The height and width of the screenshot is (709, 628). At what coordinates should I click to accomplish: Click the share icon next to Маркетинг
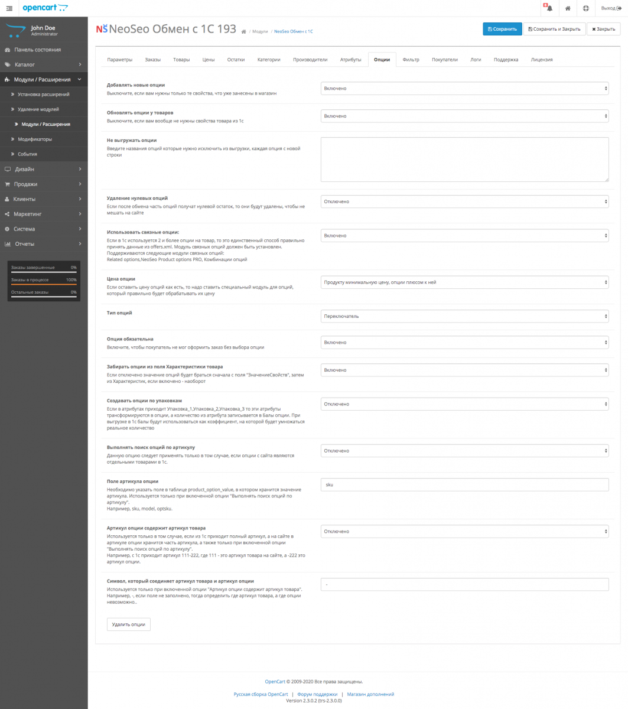[x=8, y=214]
